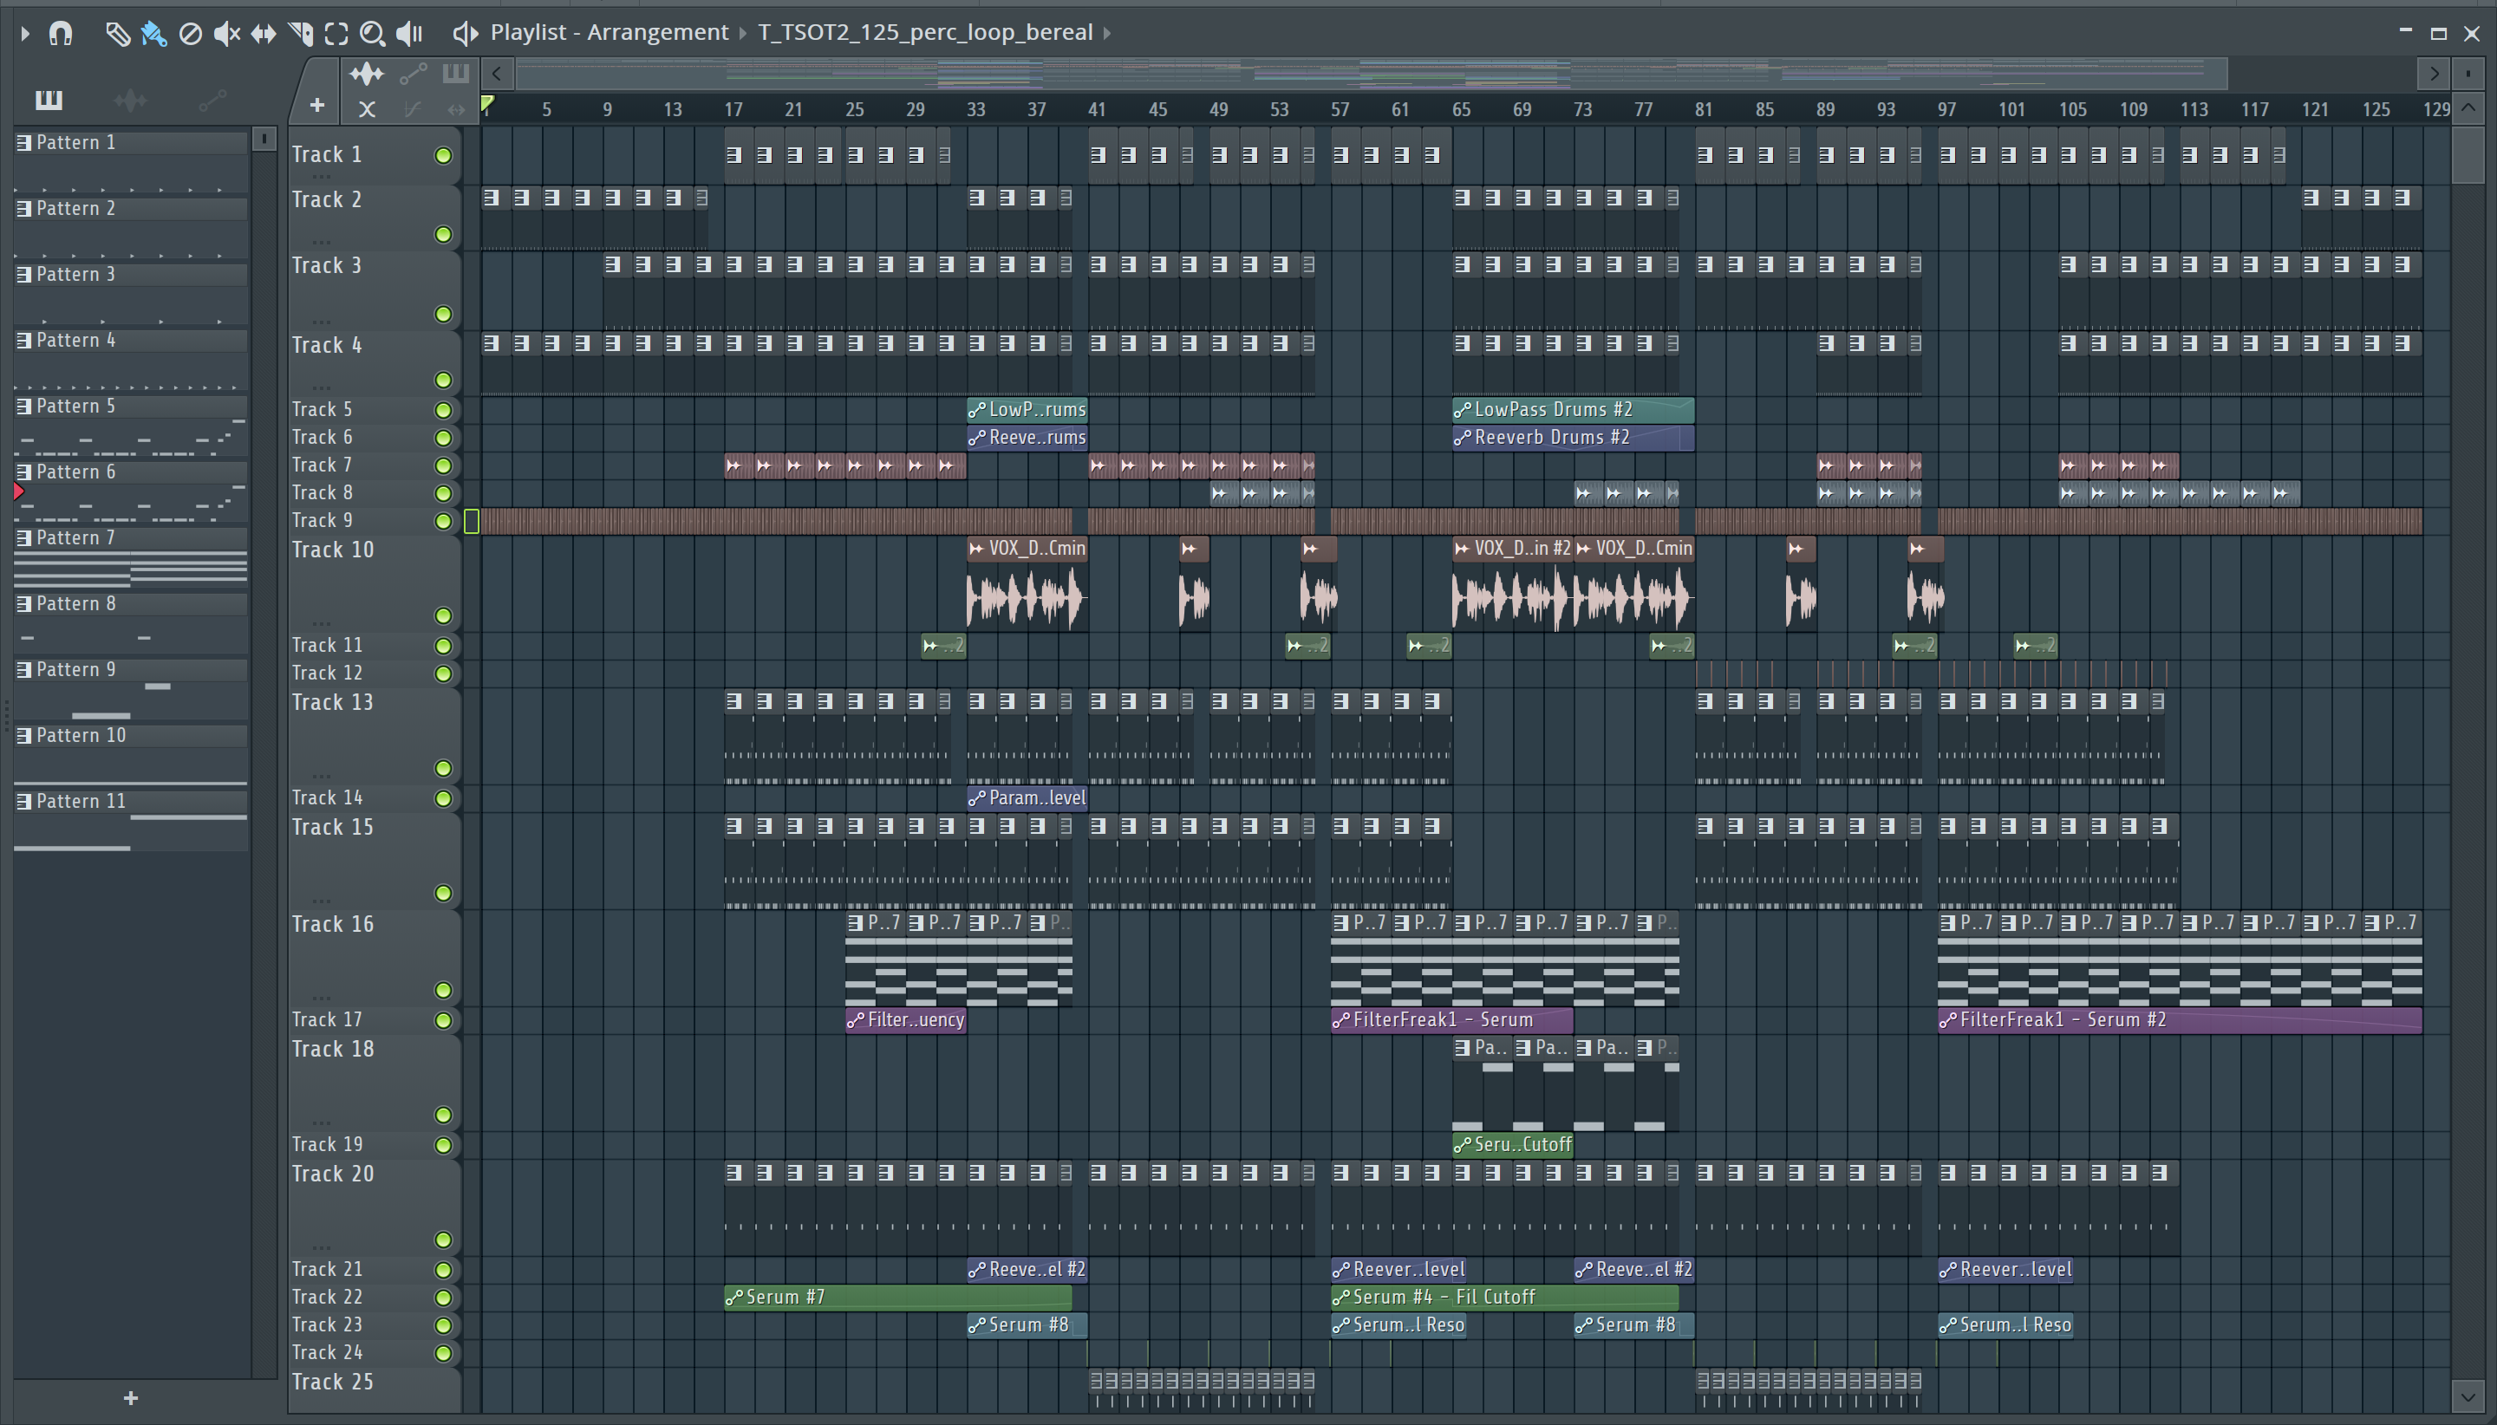
Task: Select the Paint brush tool
Action: tap(153, 35)
